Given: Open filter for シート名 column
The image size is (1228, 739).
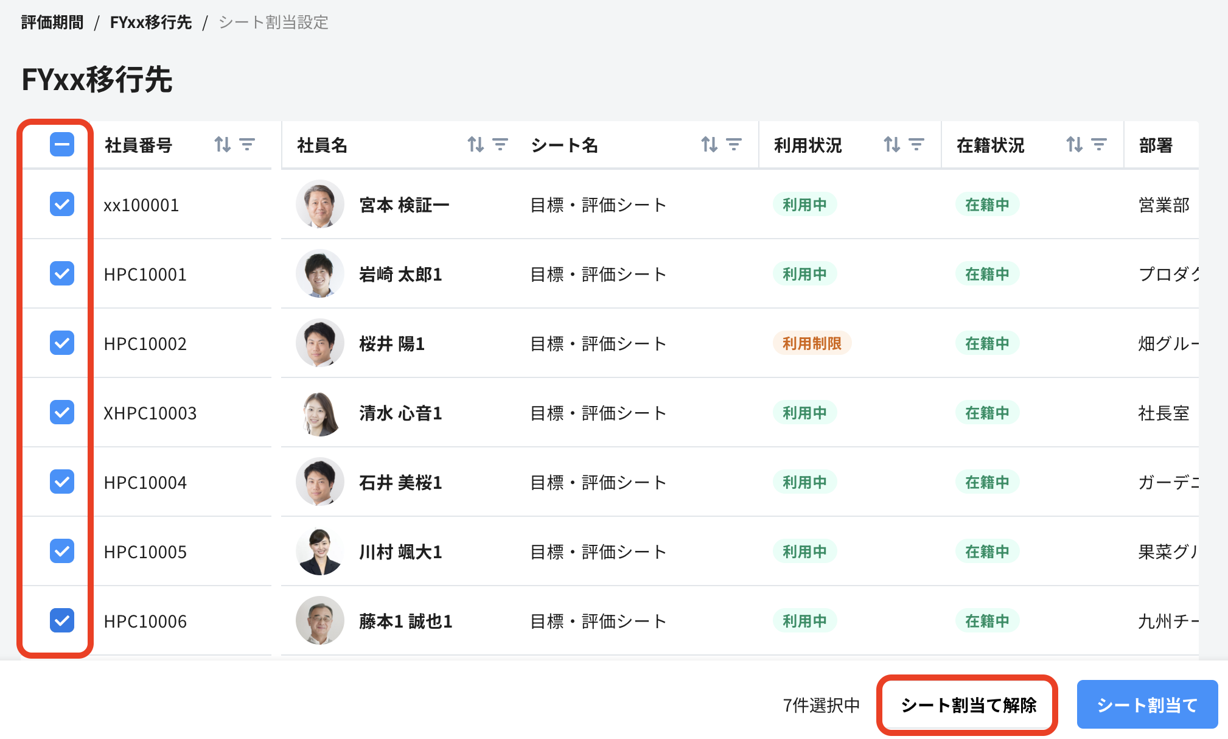Looking at the screenshot, I should pos(734,144).
